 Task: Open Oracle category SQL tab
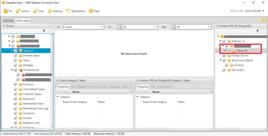[73, 87]
